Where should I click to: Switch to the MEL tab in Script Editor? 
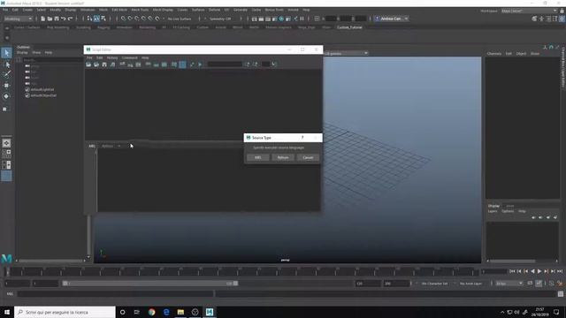click(92, 146)
